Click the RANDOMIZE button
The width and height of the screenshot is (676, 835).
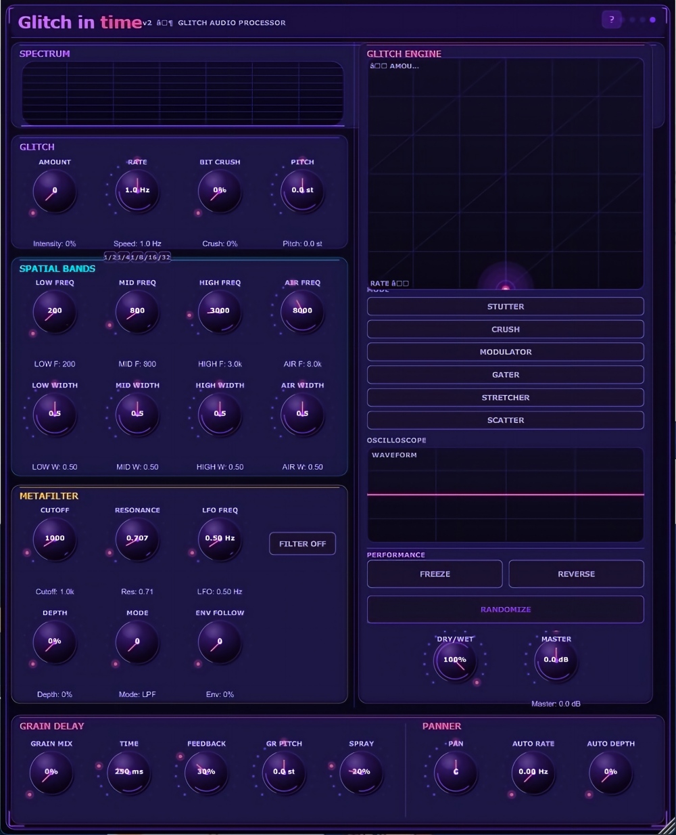click(x=506, y=610)
